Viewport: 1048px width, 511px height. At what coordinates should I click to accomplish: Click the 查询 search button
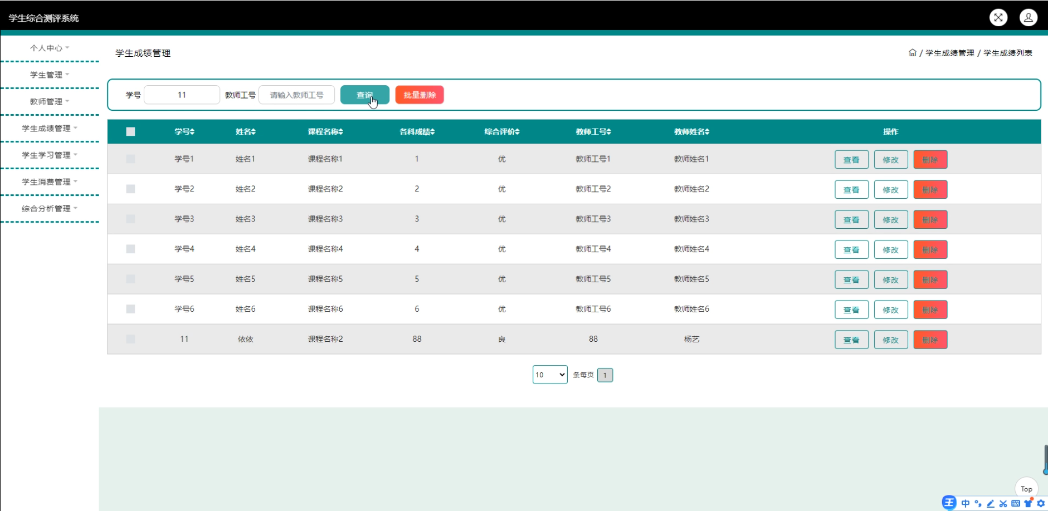click(x=365, y=95)
